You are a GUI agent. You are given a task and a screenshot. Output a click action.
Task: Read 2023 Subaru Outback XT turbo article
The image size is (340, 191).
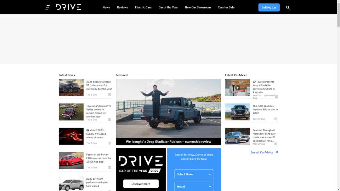[x=99, y=85]
